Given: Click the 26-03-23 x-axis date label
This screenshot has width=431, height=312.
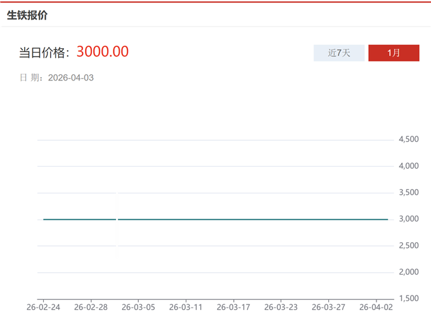Looking at the screenshot, I should [281, 307].
